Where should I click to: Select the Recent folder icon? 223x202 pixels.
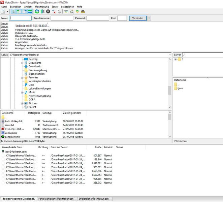(x=26, y=107)
